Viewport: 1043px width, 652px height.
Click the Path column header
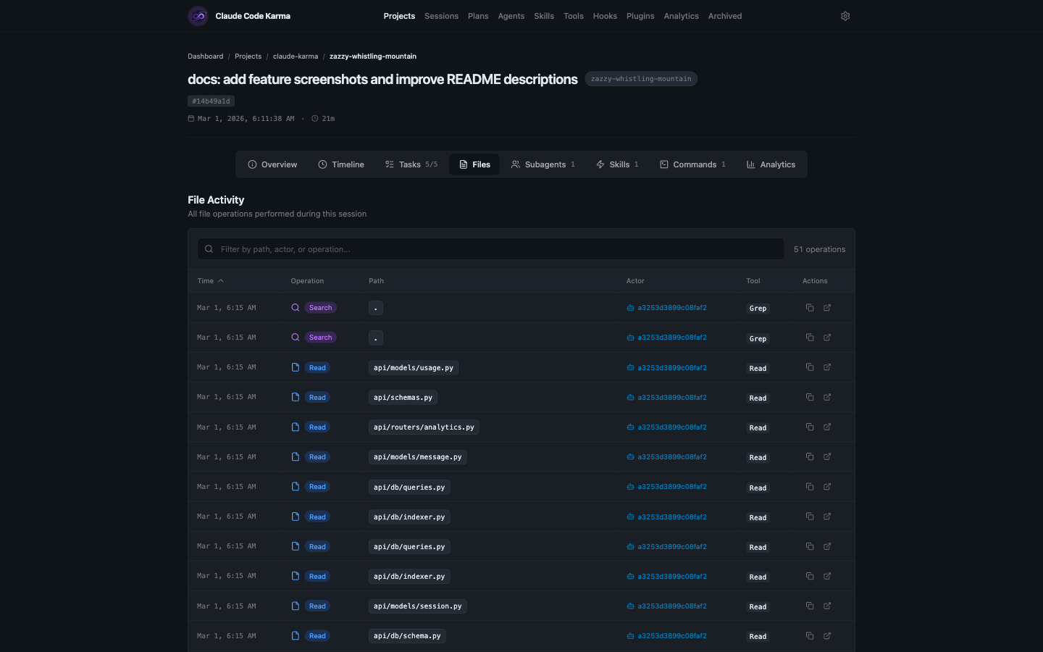376,281
